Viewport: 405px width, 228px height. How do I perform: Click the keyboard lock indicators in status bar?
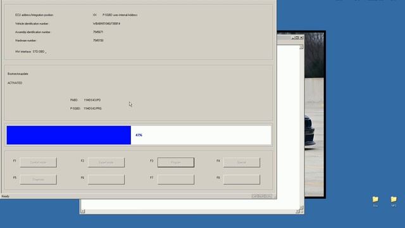tap(261, 196)
